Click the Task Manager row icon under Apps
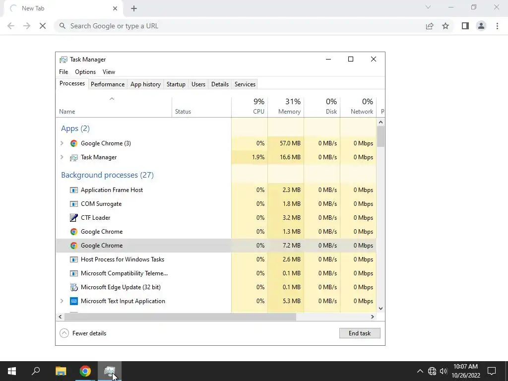 (74, 157)
